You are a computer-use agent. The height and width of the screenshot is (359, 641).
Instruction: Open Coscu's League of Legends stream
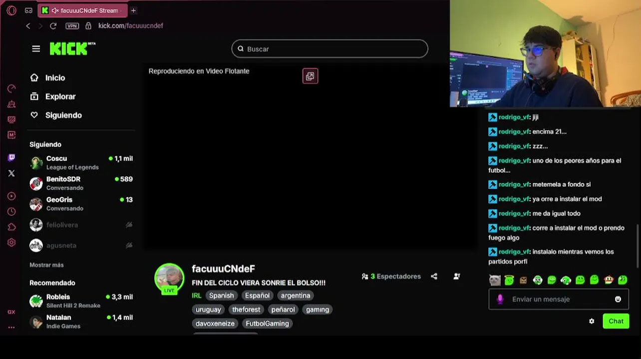point(81,163)
